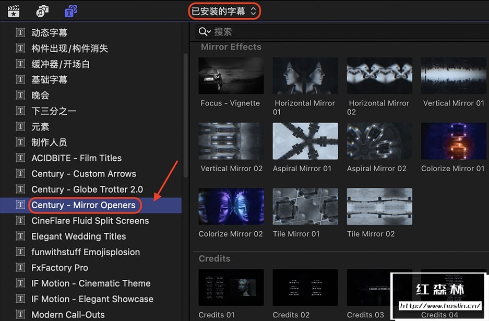Click the T icon beside FxFactory Pro
The width and height of the screenshot is (489, 321).
pos(20,267)
